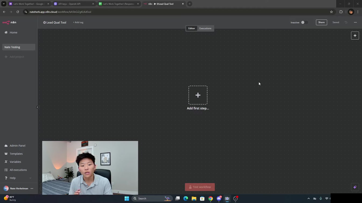Screen dimensions: 362x203
Task: Switch to the Executions tab
Action: (x=205, y=28)
